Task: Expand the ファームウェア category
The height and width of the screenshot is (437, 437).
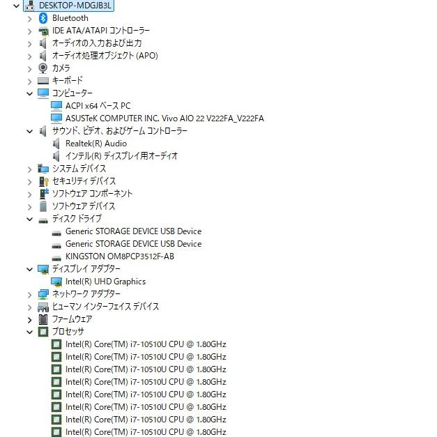Action: pyautogui.click(x=29, y=320)
